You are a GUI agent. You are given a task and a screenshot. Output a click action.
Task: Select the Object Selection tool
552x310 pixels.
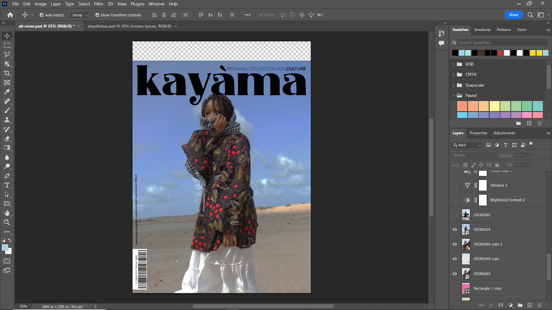[7, 64]
